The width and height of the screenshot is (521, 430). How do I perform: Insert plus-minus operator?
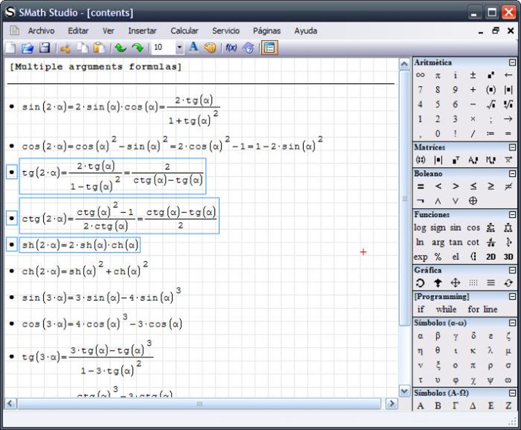473,76
